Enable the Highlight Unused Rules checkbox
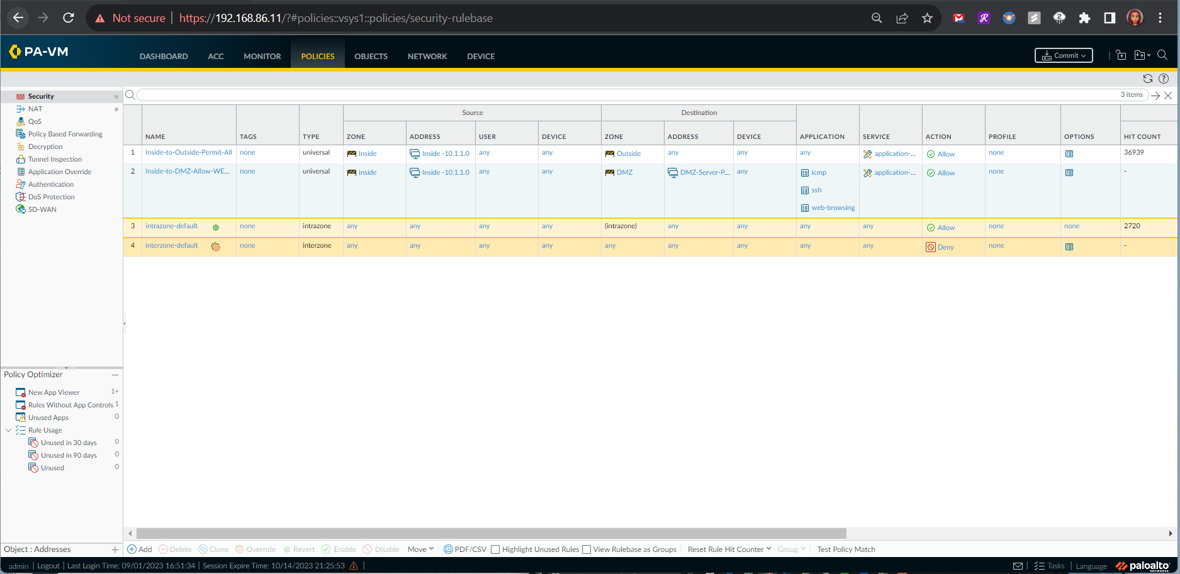This screenshot has height=574, width=1180. pyautogui.click(x=496, y=549)
